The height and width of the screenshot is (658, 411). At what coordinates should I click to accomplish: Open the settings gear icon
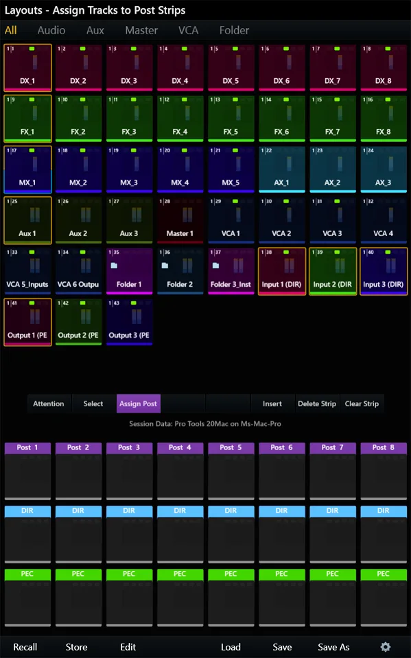click(385, 646)
